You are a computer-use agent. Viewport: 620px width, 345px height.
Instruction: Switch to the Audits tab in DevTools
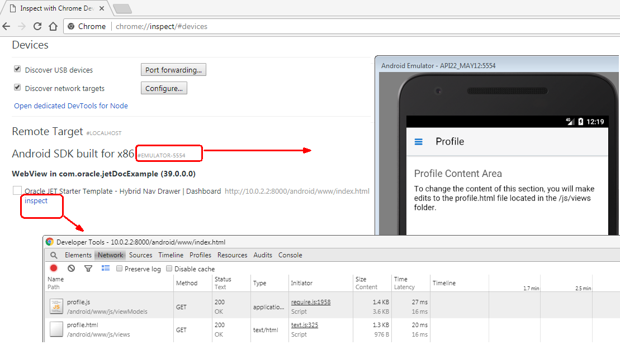click(263, 255)
